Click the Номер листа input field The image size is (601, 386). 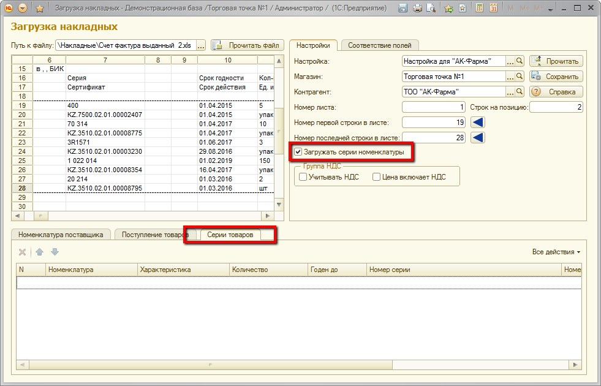434,107
